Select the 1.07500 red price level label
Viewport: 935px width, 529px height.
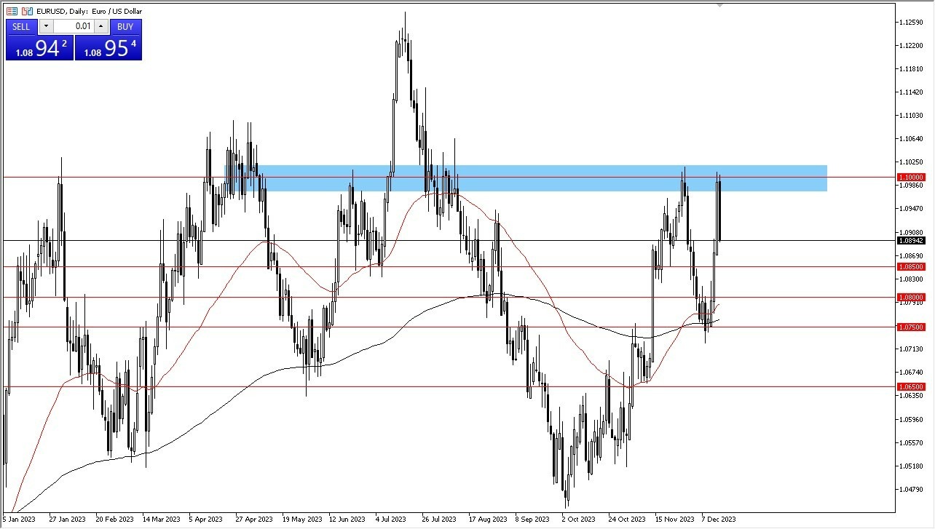pyautogui.click(x=911, y=327)
